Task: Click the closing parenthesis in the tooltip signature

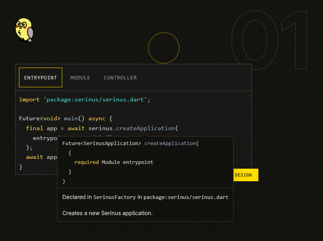Action: tap(63, 181)
